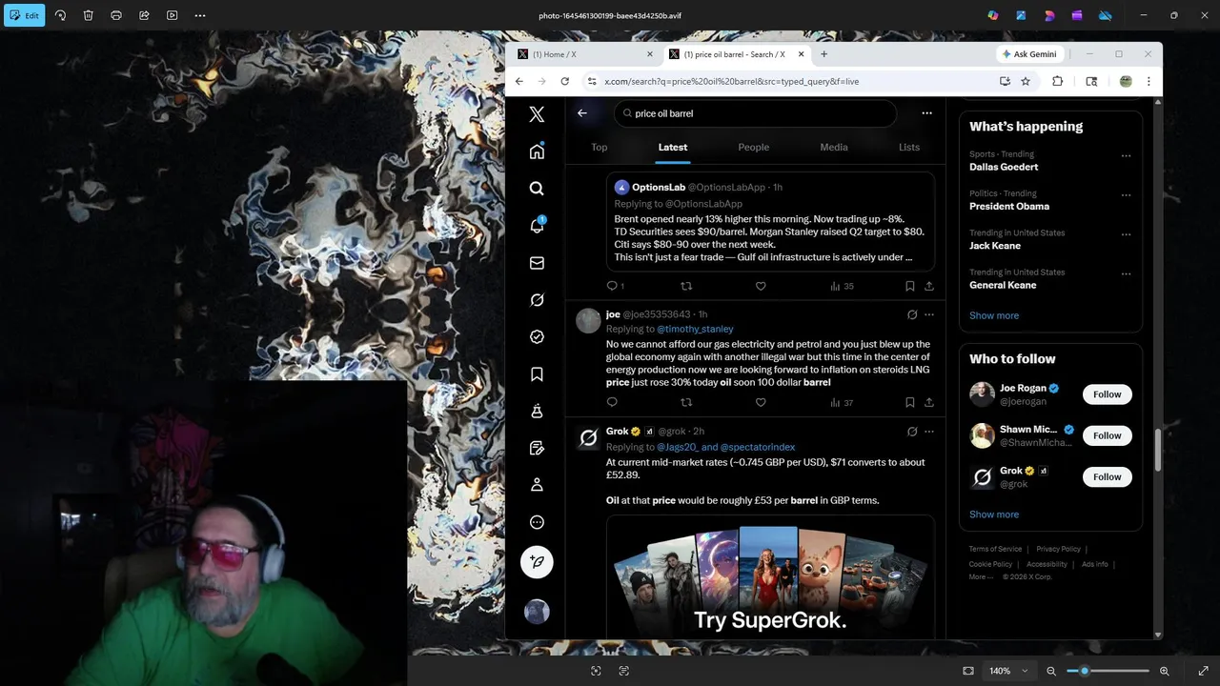Click the Edit button in Photos
The height and width of the screenshot is (686, 1220).
[25, 15]
